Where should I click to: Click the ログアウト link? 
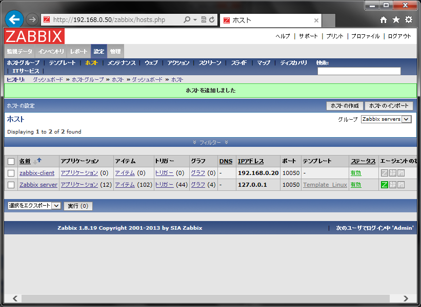(x=399, y=36)
